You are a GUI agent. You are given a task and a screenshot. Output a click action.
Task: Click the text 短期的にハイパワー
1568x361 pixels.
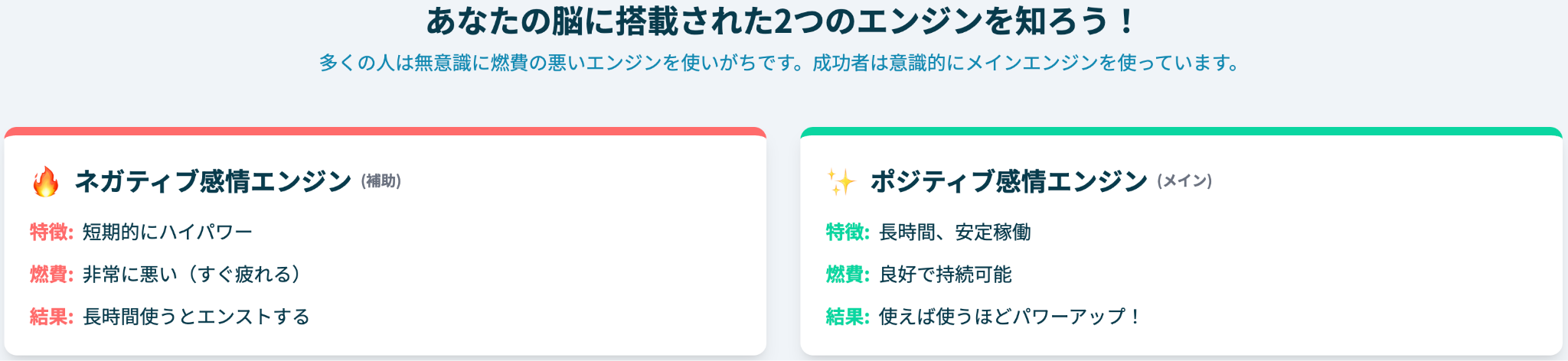coord(168,232)
